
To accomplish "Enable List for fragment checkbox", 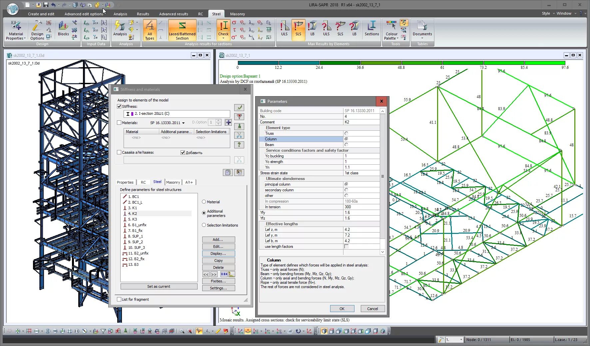I will [119, 299].
